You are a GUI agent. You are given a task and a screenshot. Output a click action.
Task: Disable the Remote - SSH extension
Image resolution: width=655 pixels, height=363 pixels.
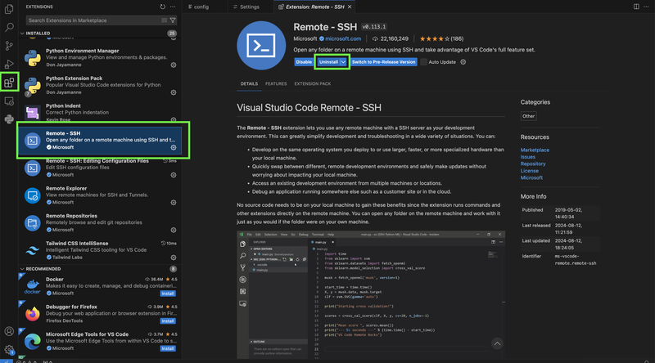pos(304,62)
